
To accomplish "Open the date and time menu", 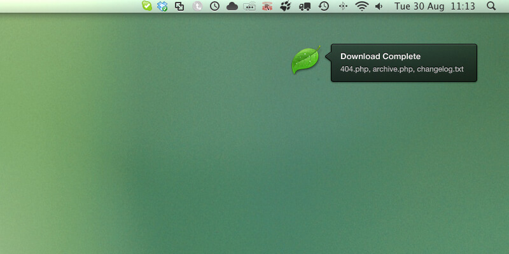I will tap(435, 6).
